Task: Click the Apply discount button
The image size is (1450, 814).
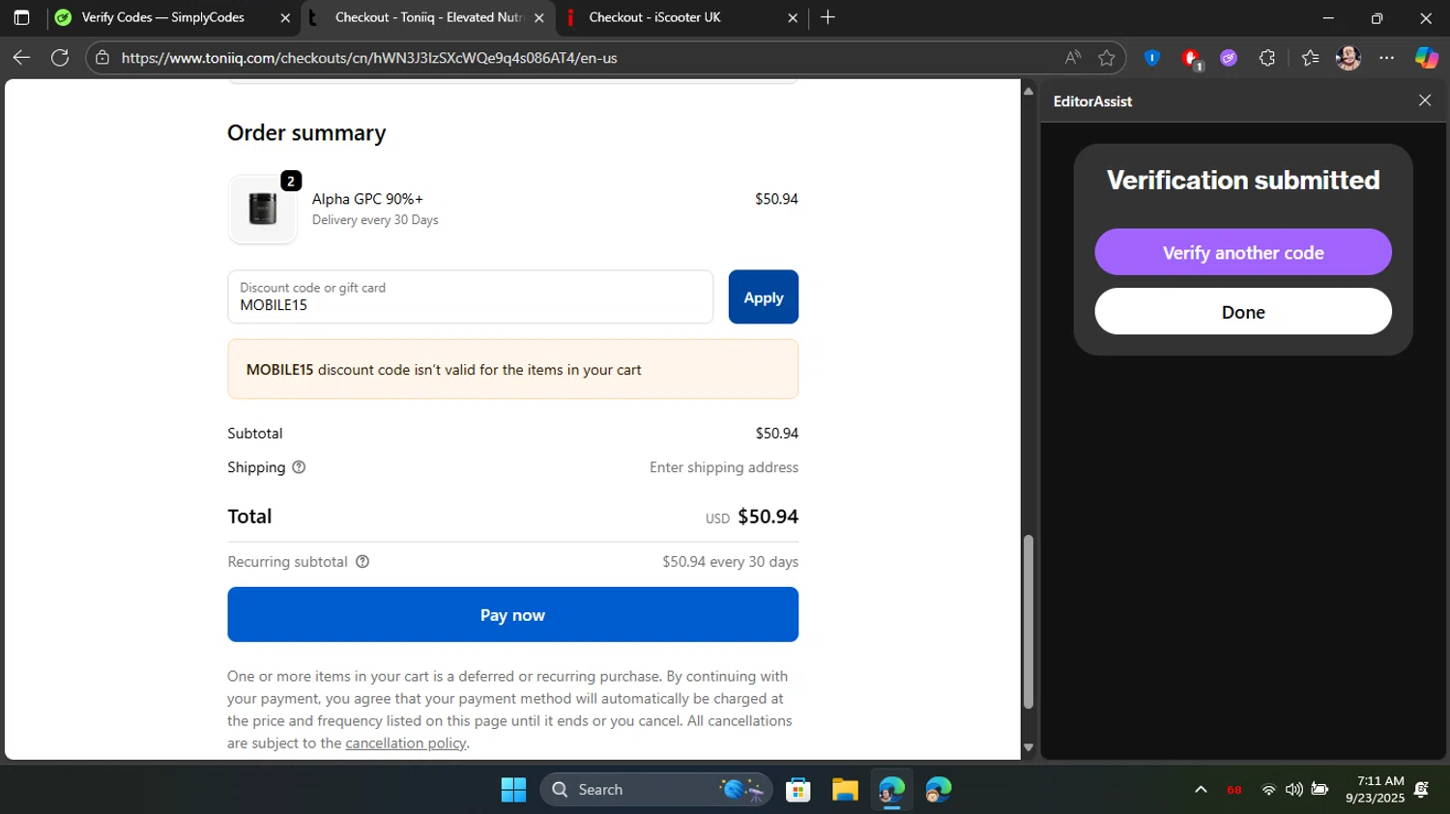Action: pos(764,297)
